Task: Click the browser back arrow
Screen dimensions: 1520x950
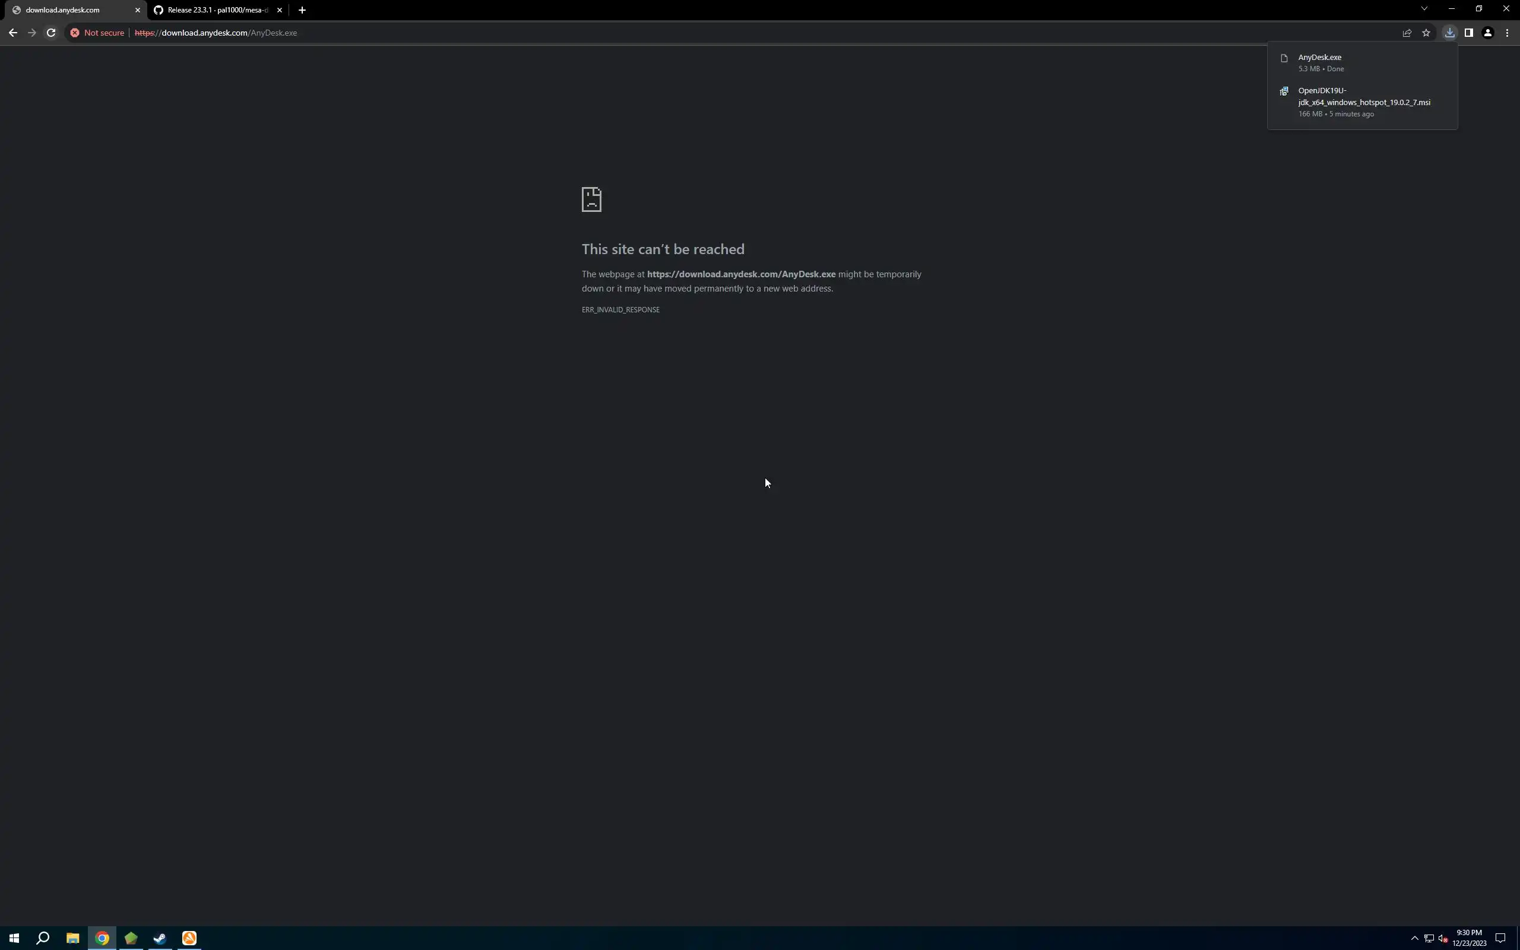Action: click(x=12, y=33)
